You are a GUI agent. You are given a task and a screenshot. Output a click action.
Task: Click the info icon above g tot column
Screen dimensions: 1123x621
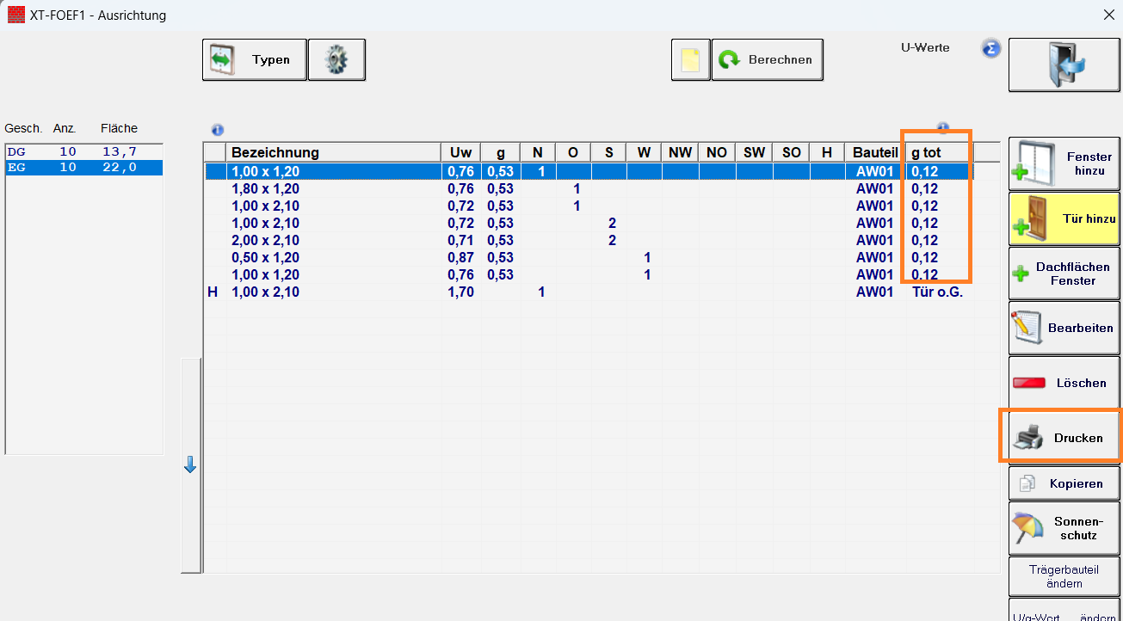pyautogui.click(x=943, y=129)
